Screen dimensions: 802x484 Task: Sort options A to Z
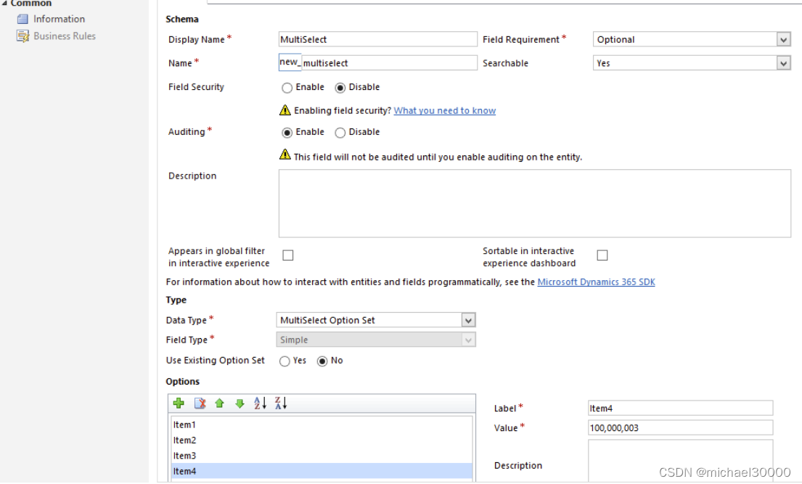261,403
